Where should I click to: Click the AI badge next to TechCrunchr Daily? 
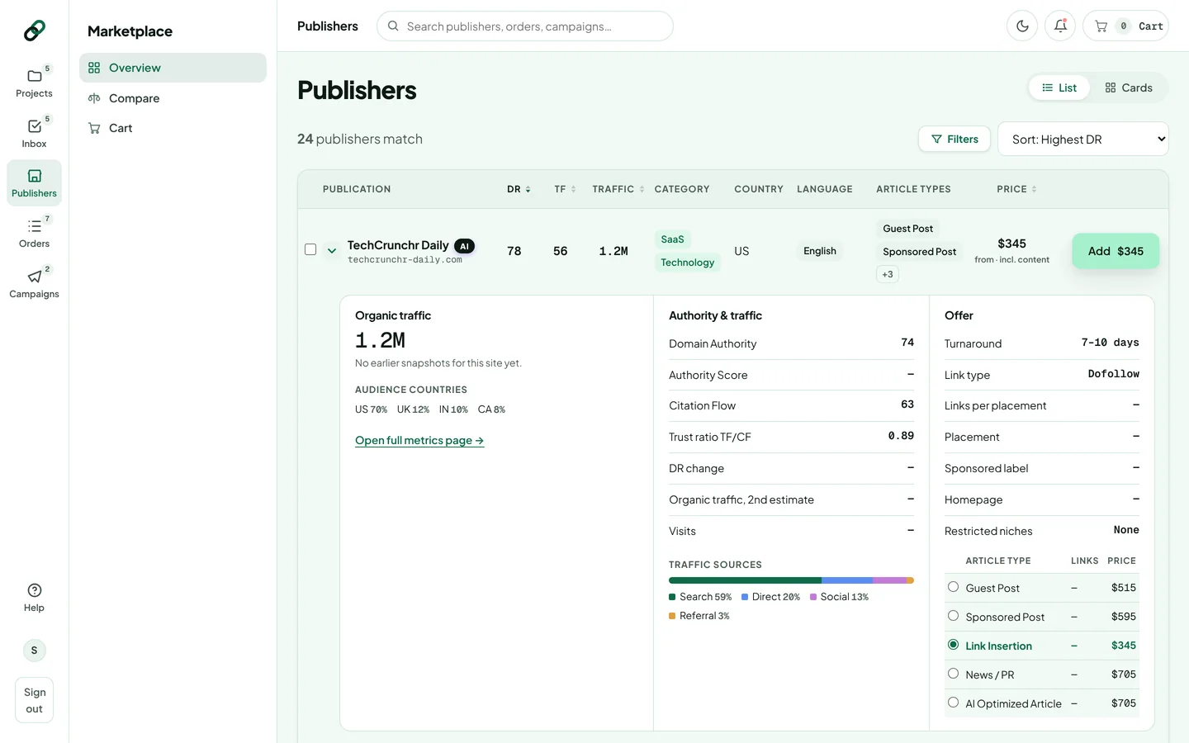464,246
